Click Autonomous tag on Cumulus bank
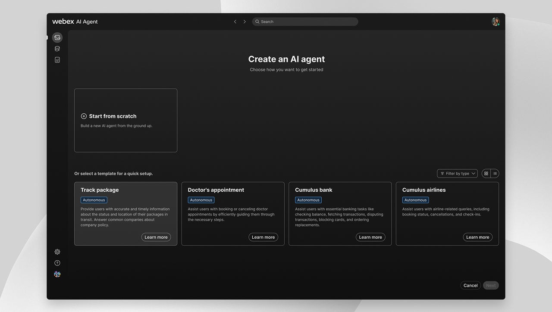 (x=308, y=200)
